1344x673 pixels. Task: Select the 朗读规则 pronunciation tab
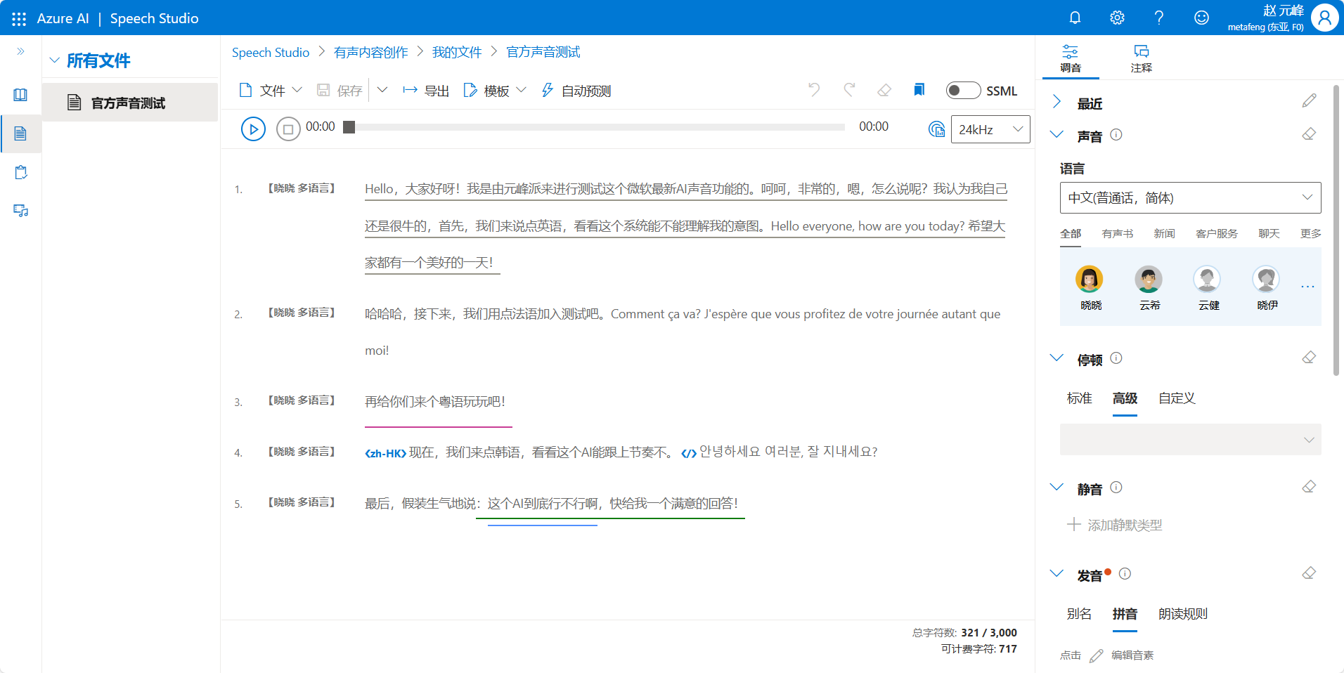pyautogui.click(x=1183, y=614)
